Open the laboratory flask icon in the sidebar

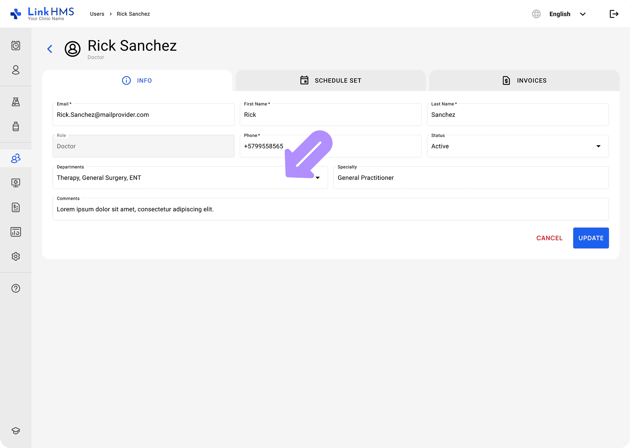tap(16, 102)
